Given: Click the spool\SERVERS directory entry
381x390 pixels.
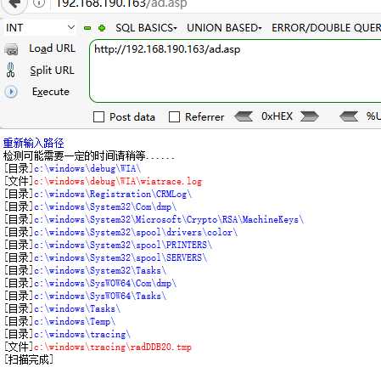Looking at the screenshot, I should click(120, 257).
